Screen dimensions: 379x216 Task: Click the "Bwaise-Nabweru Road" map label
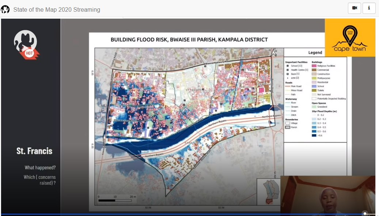coord(218,62)
